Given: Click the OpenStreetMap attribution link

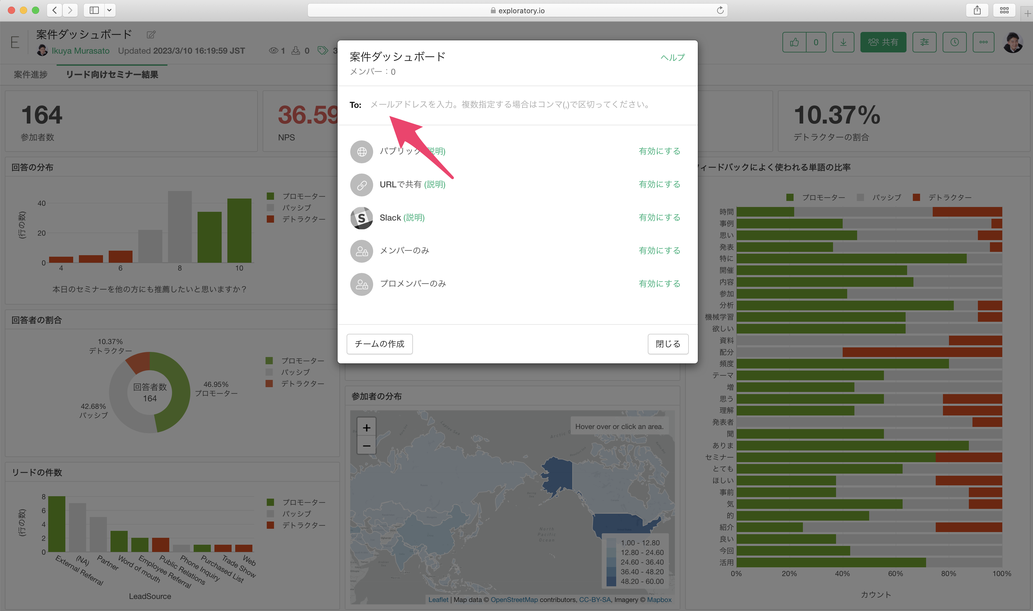Looking at the screenshot, I should tap(514, 600).
